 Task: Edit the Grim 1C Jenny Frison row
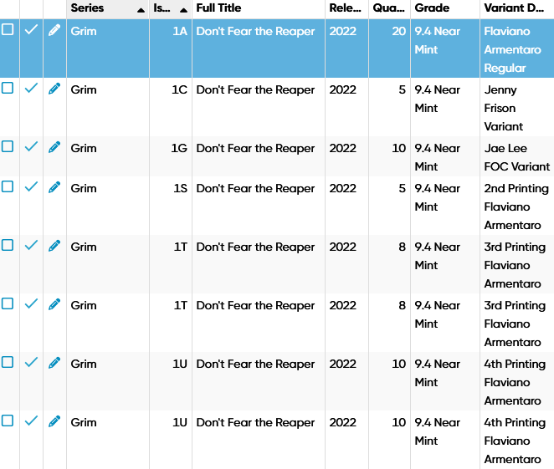click(54, 88)
